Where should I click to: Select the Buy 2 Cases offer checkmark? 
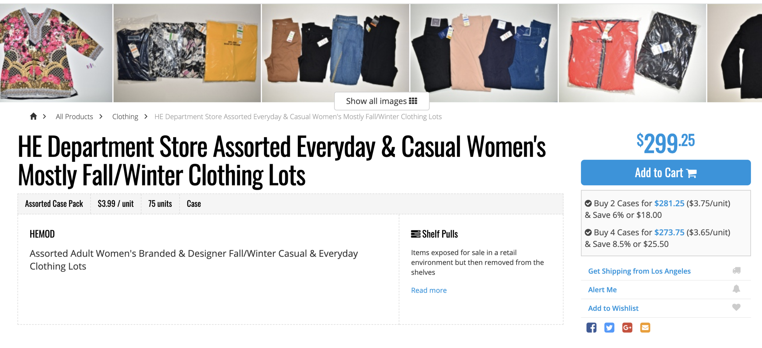pyautogui.click(x=588, y=203)
